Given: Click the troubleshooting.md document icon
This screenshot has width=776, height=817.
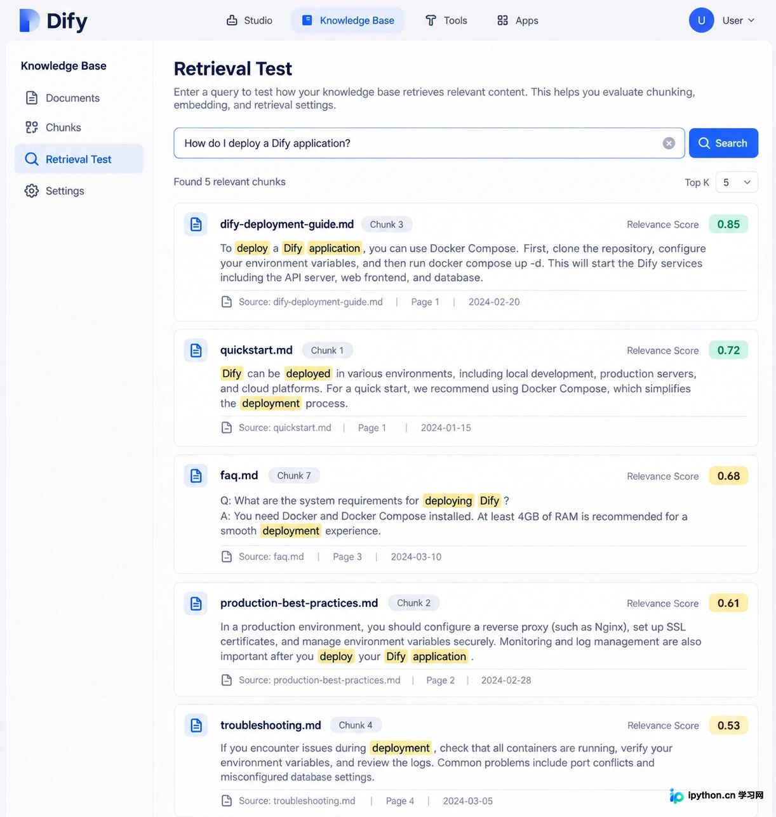Looking at the screenshot, I should pos(196,725).
